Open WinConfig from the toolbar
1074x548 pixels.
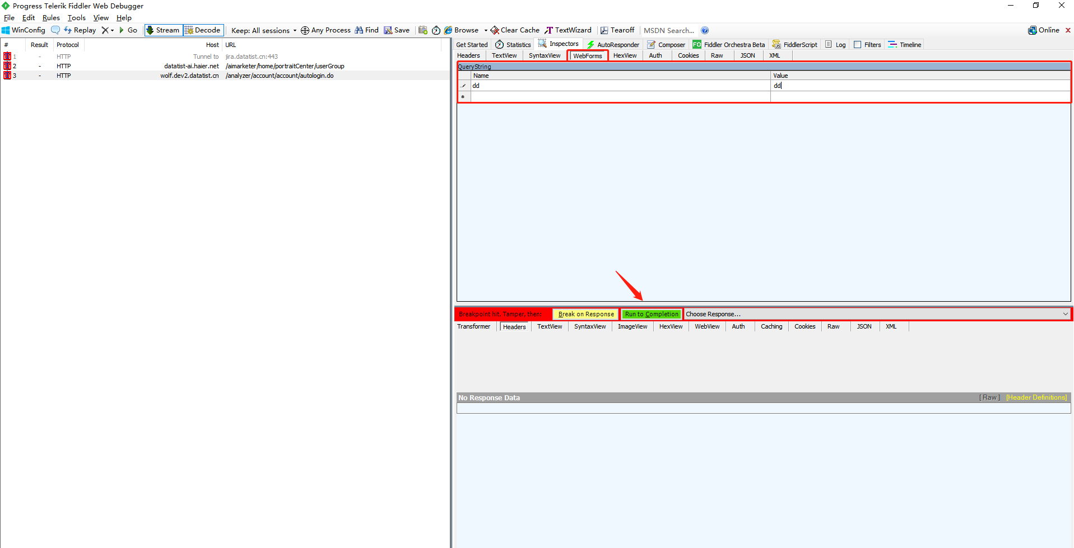click(x=24, y=30)
